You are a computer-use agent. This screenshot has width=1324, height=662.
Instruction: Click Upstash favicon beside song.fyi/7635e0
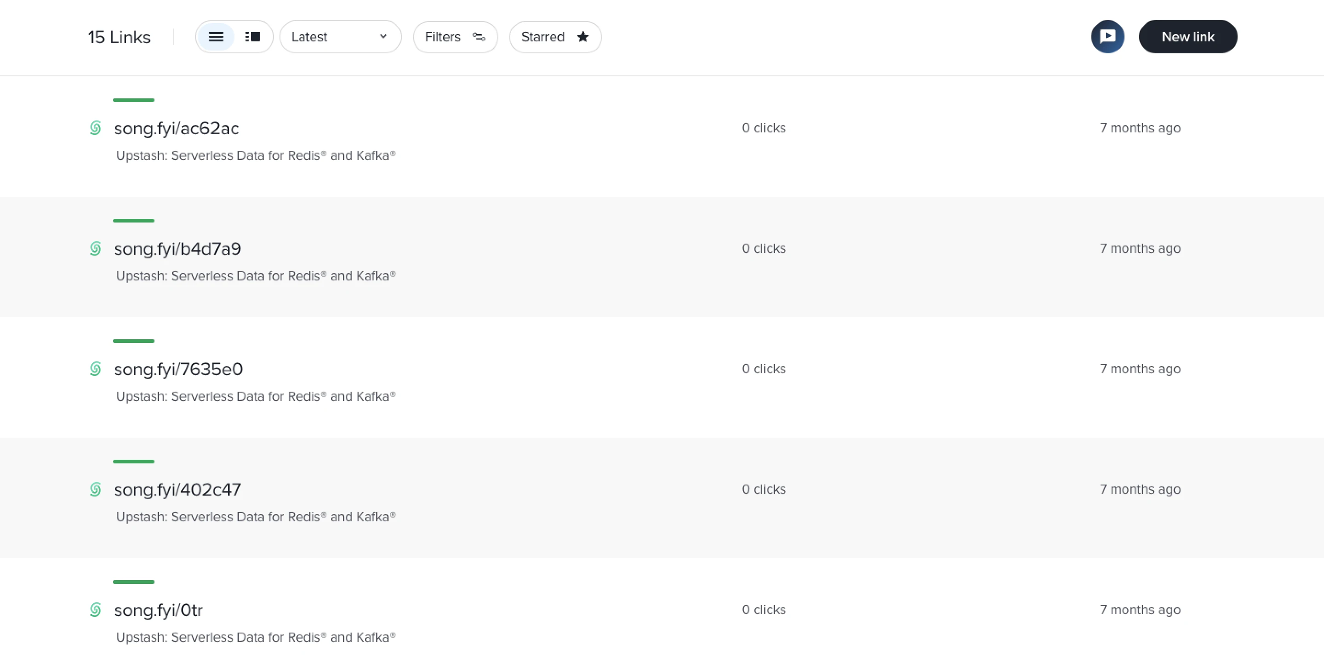(96, 369)
